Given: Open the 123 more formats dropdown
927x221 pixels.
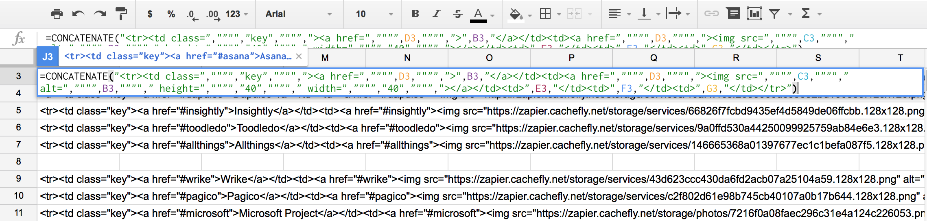Looking at the screenshot, I should pyautogui.click(x=236, y=14).
